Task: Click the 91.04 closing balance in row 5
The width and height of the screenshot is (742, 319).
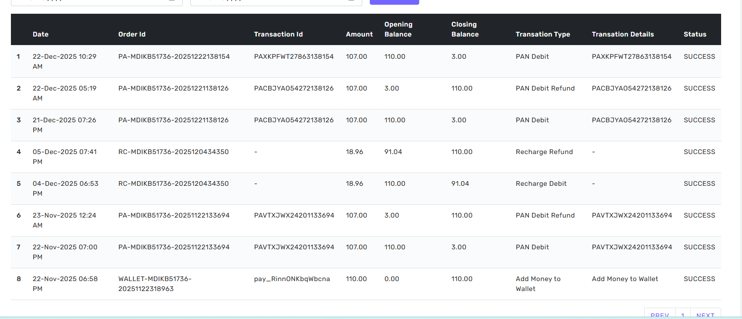Action: [x=460, y=183]
